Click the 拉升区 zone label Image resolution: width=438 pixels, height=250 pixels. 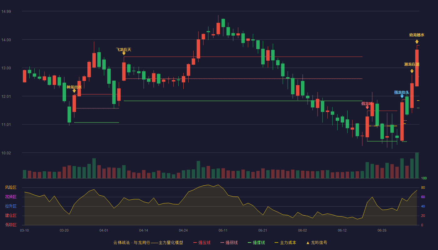(11, 206)
